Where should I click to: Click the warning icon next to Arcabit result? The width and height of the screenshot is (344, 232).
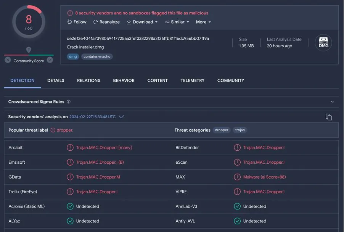[x=70, y=148]
